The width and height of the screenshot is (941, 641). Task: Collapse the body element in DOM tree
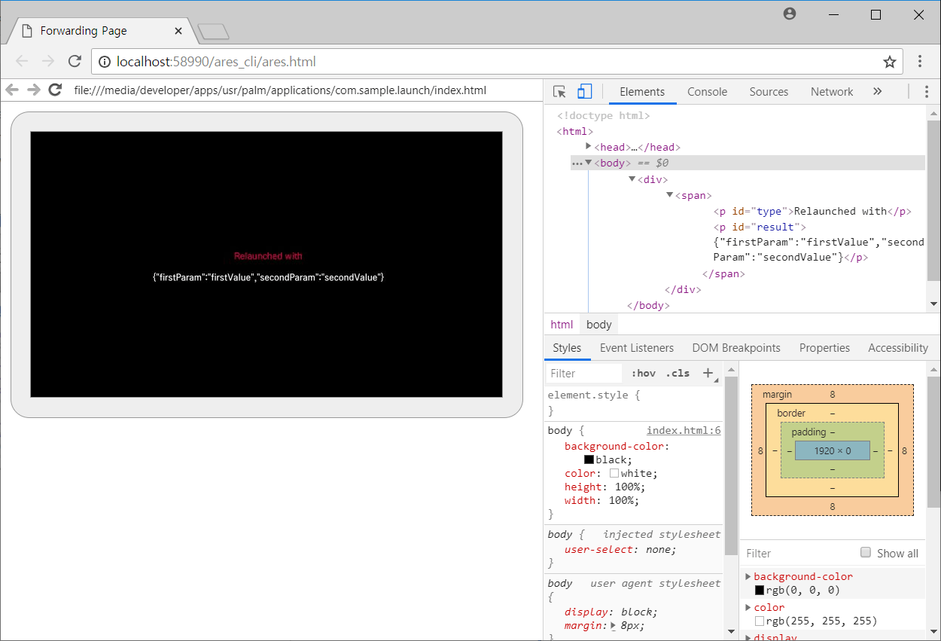click(589, 163)
